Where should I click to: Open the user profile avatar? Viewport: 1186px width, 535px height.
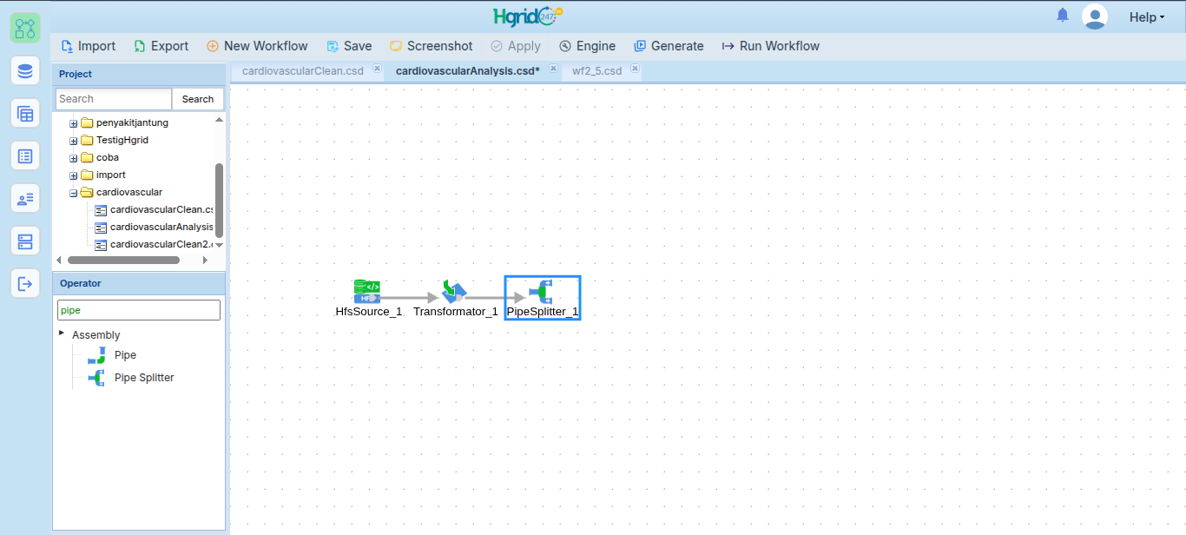coord(1095,17)
